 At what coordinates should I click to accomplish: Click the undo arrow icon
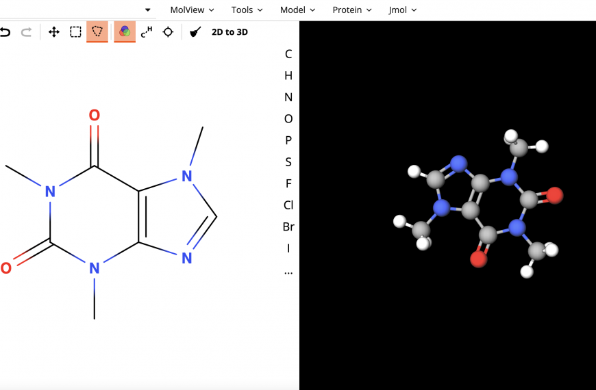click(x=5, y=32)
